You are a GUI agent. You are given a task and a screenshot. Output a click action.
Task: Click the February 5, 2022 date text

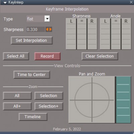(x=67, y=129)
